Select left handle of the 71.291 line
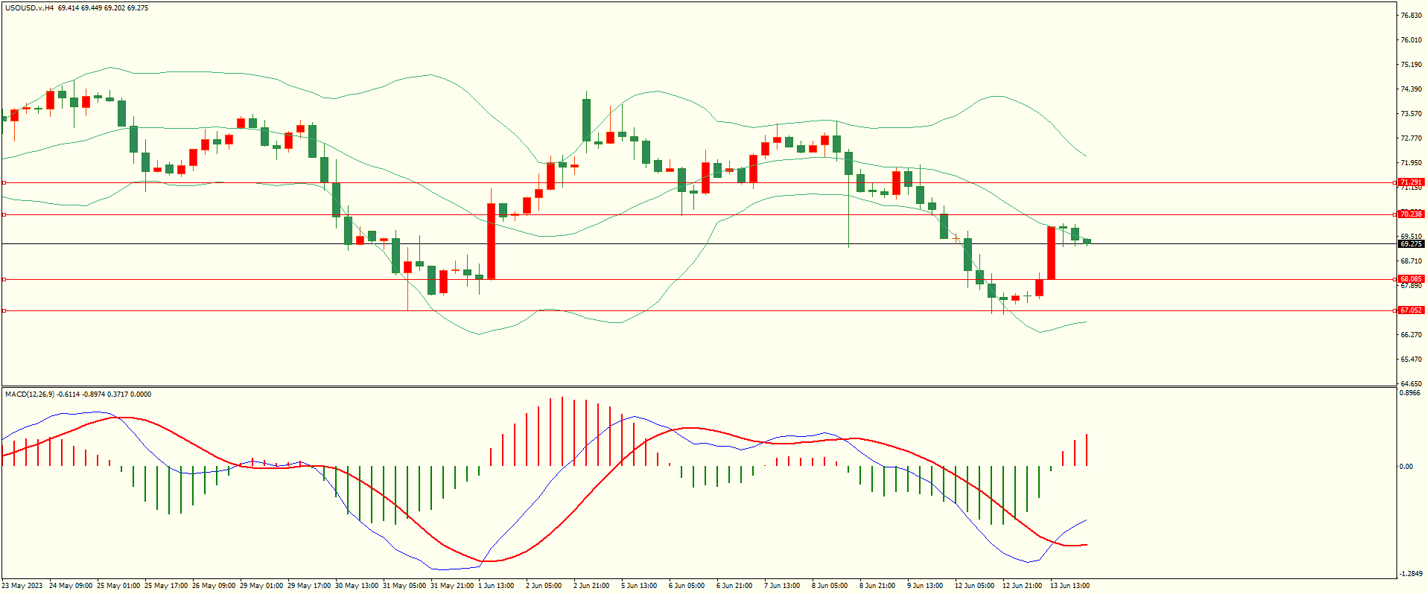Screen dimensions: 1427x594 point(4,182)
